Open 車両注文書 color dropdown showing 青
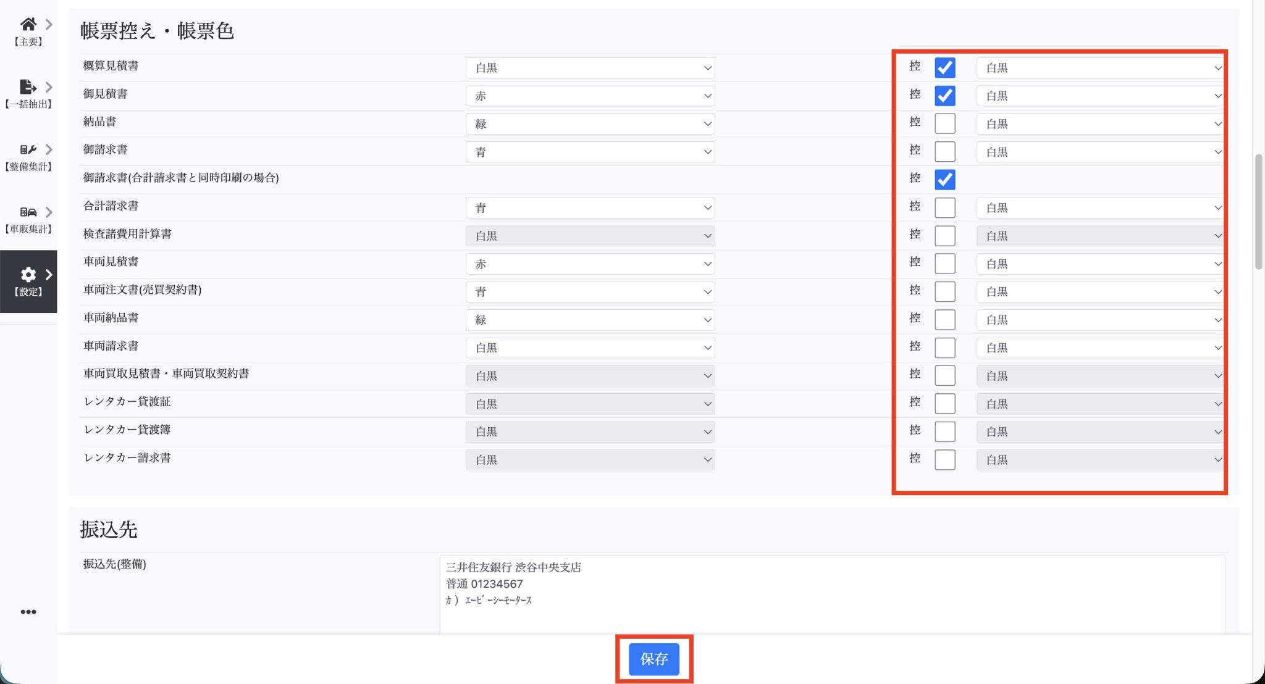The width and height of the screenshot is (1265, 684). click(x=590, y=291)
